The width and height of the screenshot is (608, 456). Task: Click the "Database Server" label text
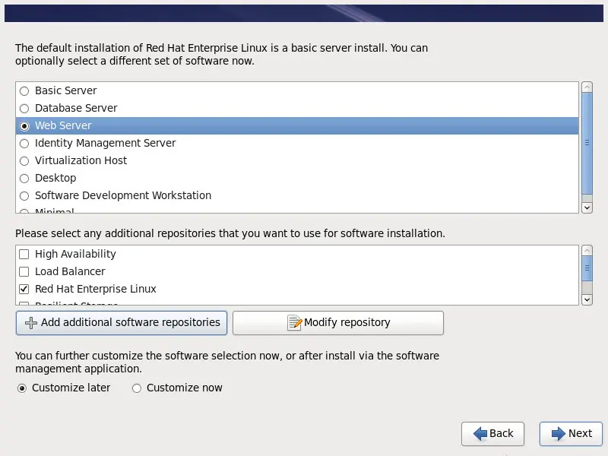[76, 108]
